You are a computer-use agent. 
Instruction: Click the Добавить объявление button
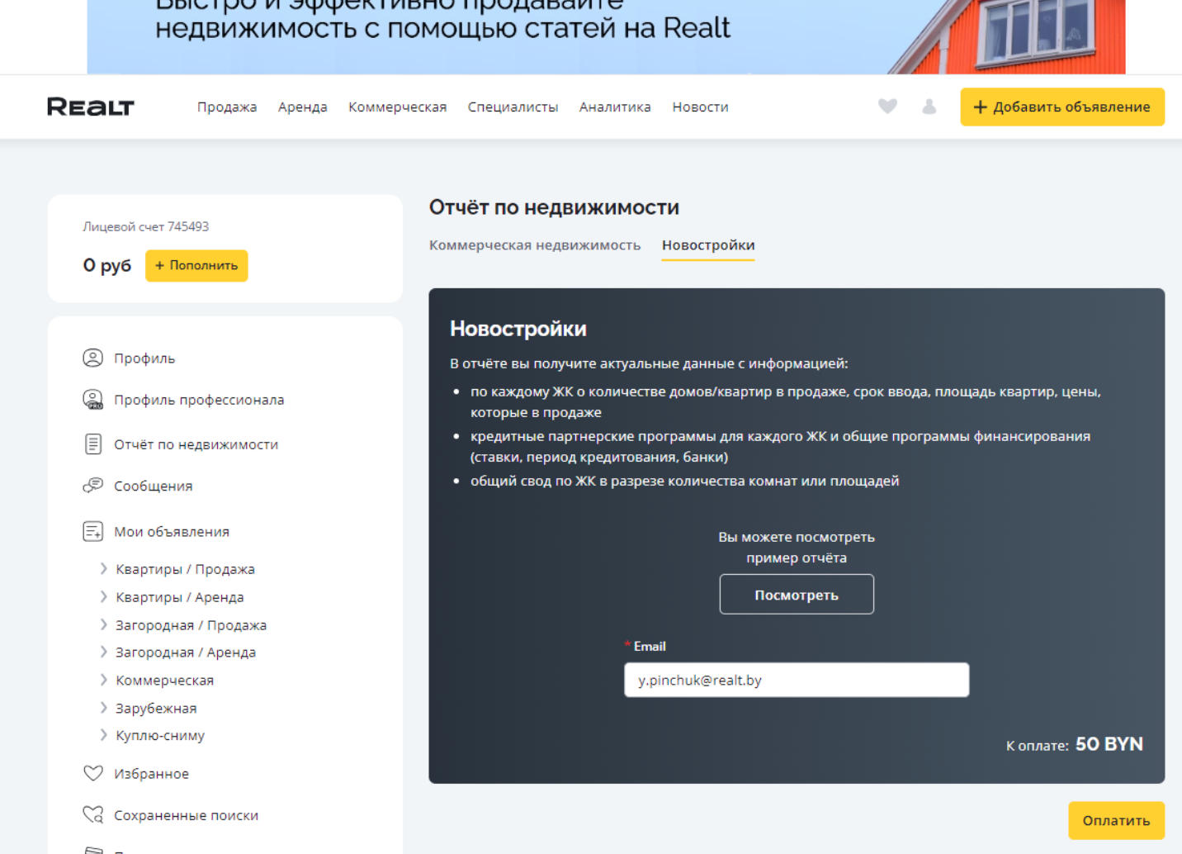[1062, 107]
